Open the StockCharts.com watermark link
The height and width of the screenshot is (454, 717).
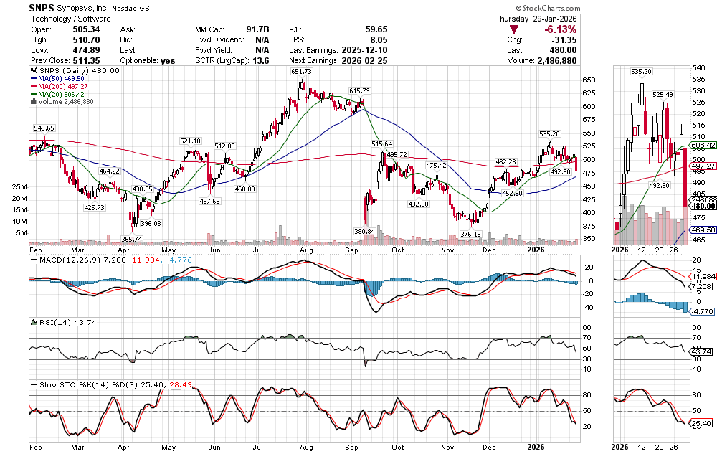click(674, 7)
